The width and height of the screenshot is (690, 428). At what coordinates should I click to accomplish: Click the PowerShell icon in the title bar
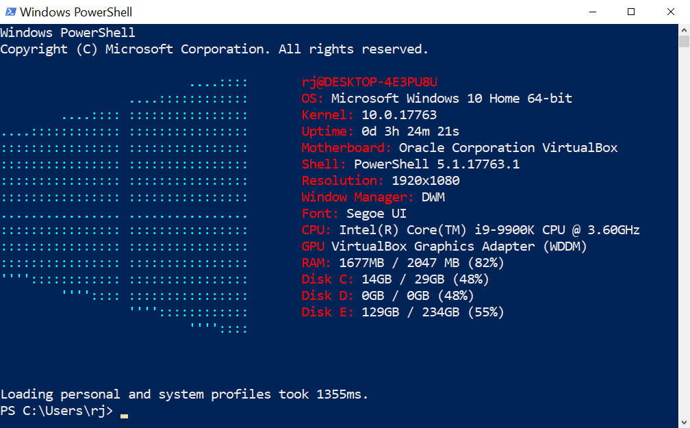coord(10,12)
